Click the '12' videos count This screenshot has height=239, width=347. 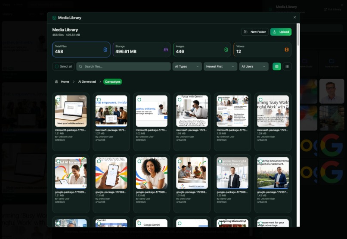click(239, 52)
